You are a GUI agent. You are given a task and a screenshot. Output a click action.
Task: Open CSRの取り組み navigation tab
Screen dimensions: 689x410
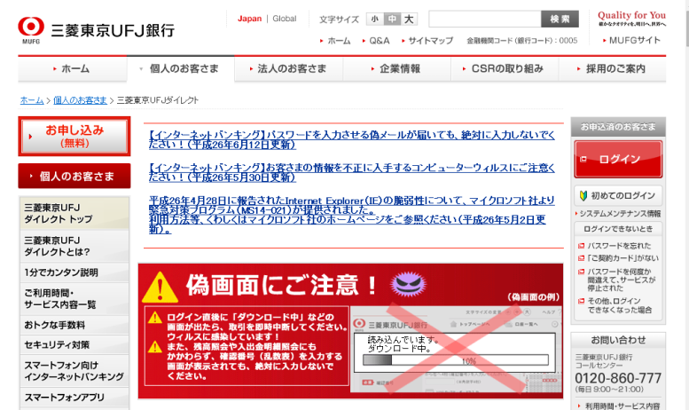[505, 68]
